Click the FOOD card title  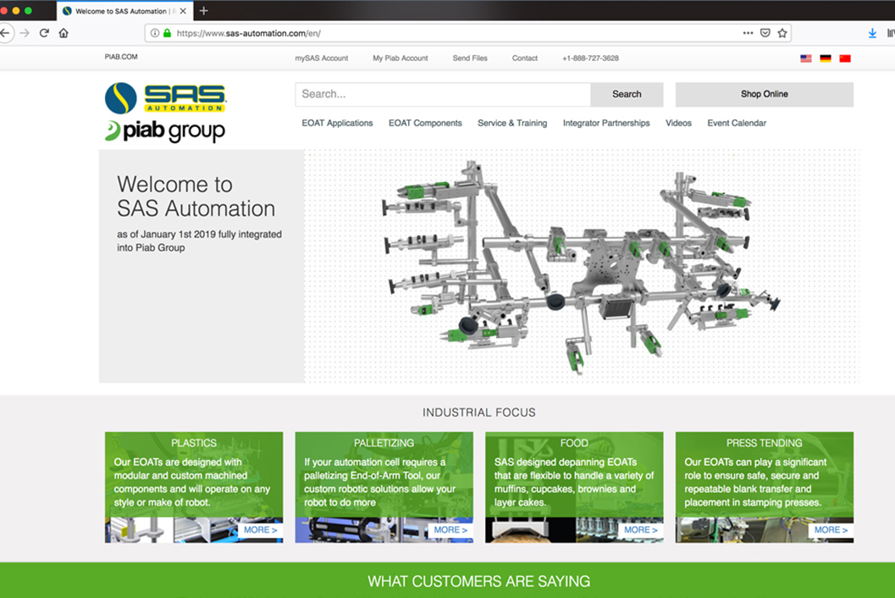(x=573, y=443)
